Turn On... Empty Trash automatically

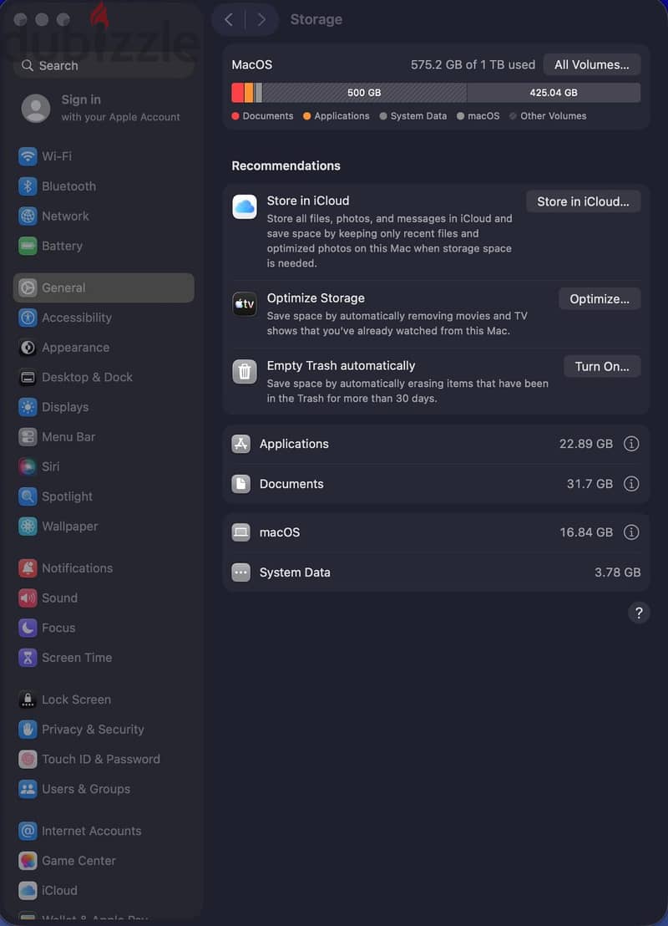[602, 366]
